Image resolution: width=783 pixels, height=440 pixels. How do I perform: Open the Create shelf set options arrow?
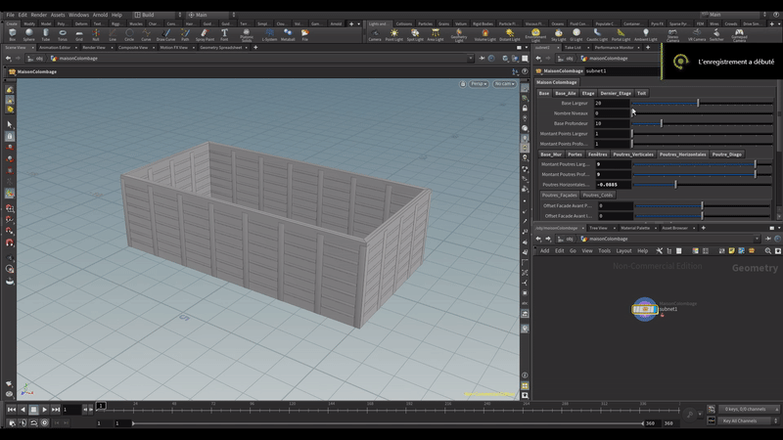coord(358,23)
